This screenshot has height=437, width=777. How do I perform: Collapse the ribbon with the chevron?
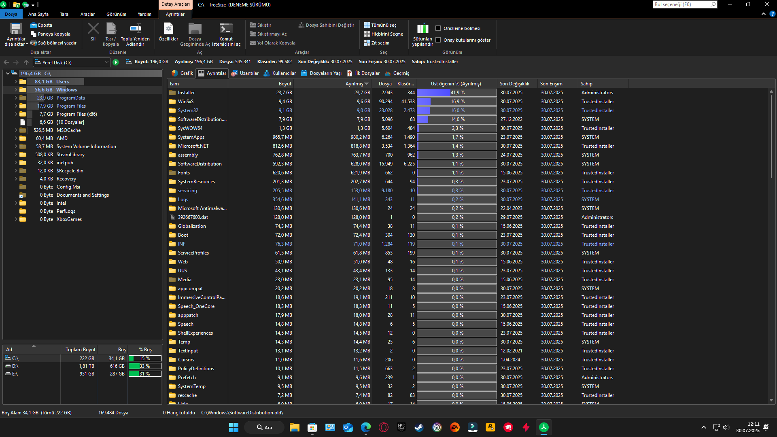click(x=763, y=14)
